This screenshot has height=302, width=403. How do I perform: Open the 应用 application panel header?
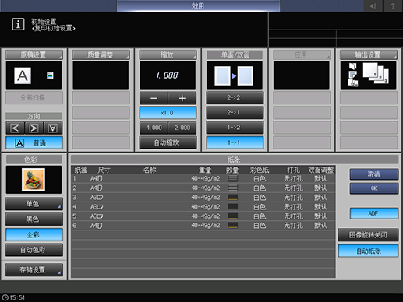click(302, 54)
